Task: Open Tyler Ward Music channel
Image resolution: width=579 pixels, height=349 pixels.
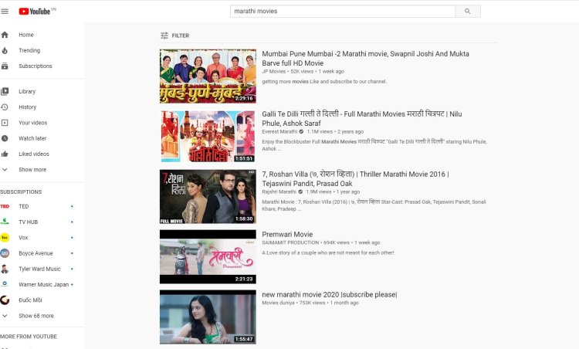Action: coord(40,269)
